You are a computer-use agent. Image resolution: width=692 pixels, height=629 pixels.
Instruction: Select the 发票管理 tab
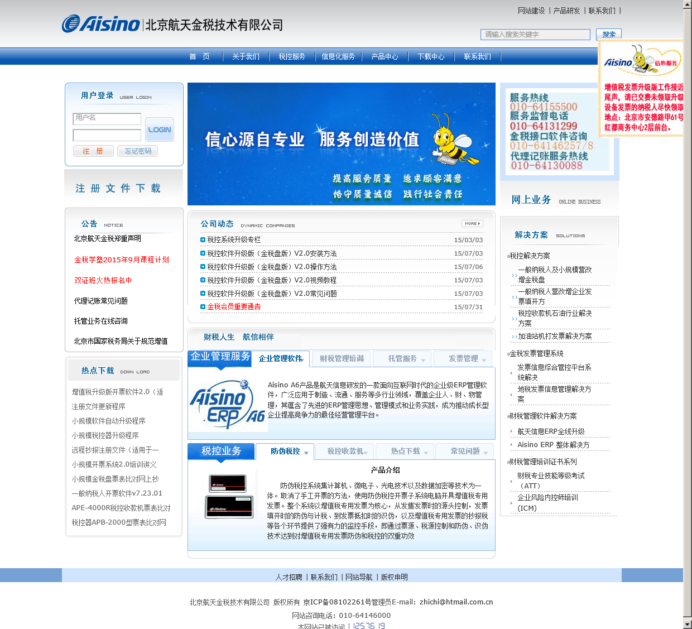[463, 358]
